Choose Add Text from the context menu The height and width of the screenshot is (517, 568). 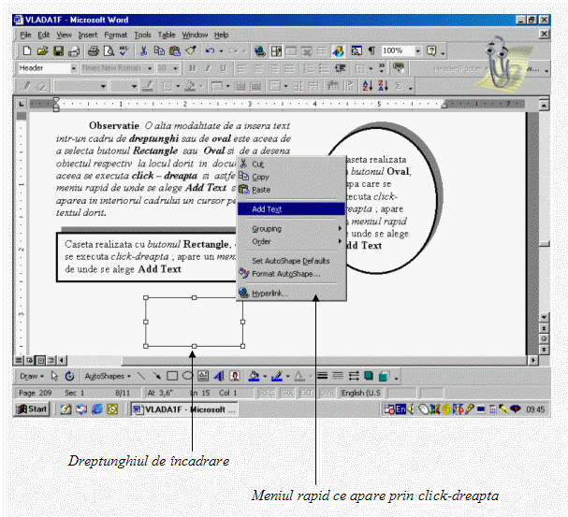click(x=291, y=209)
